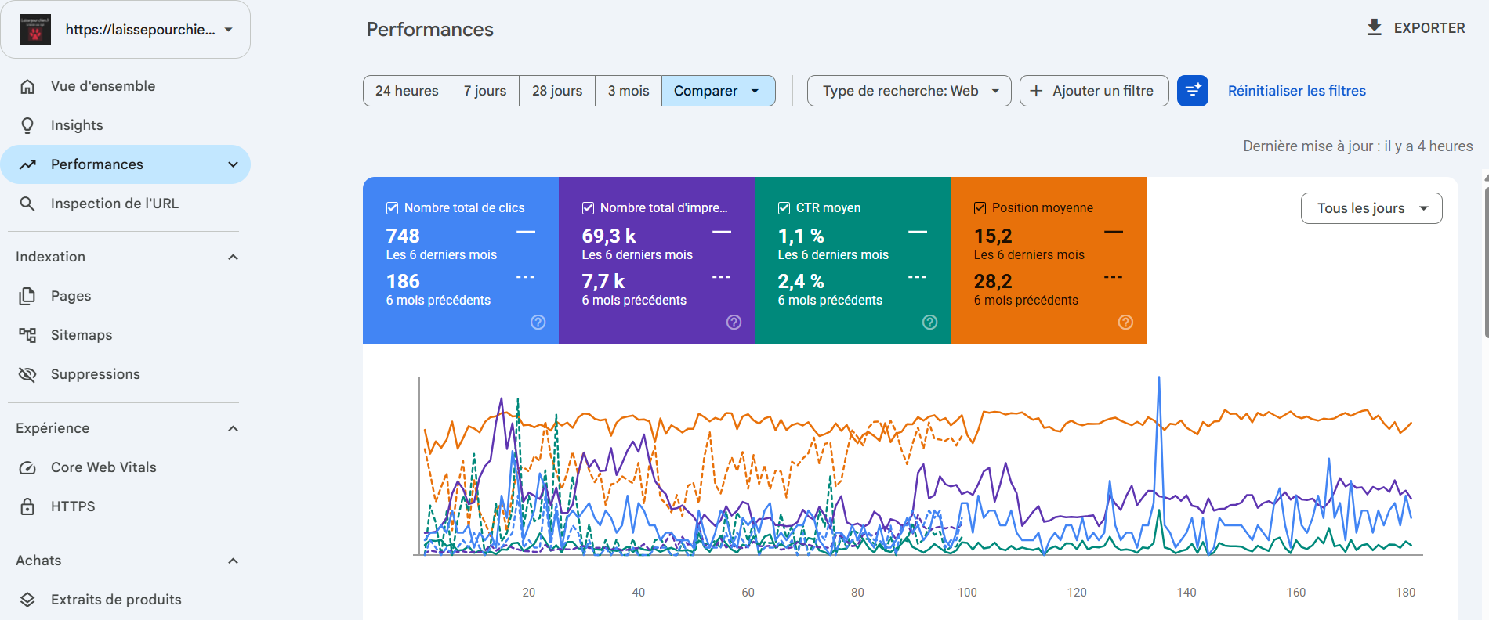The image size is (1489, 620).
Task: Open Tous les jours dropdown
Action: click(1371, 208)
